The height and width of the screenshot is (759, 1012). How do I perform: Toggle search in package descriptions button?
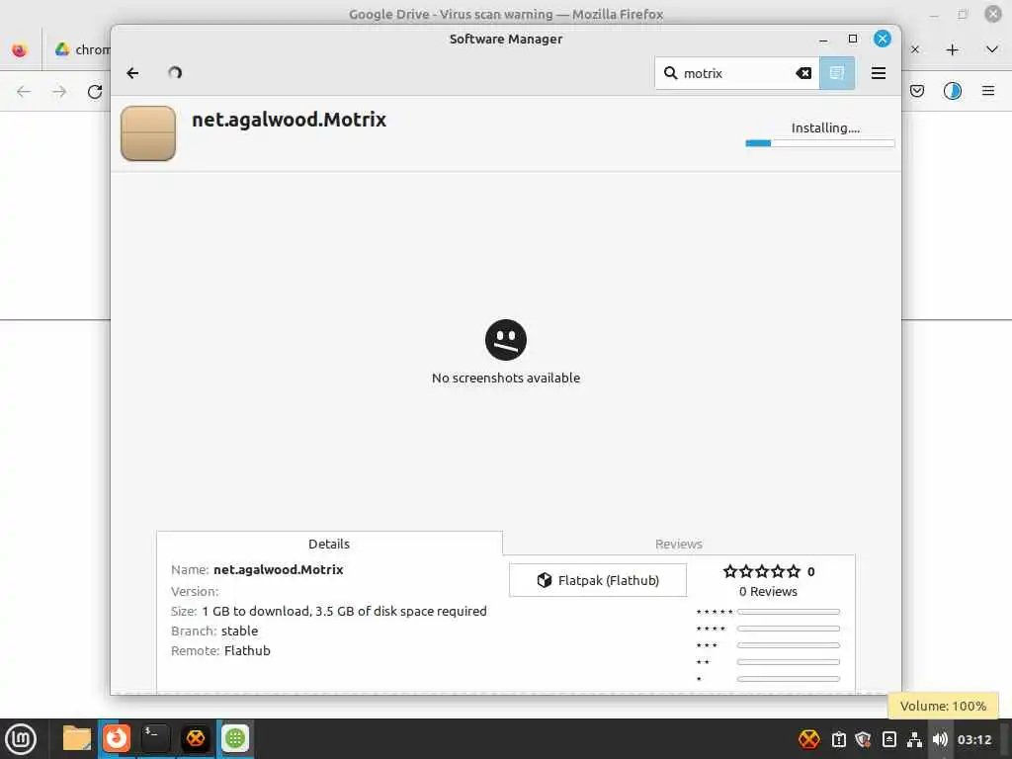tap(837, 73)
